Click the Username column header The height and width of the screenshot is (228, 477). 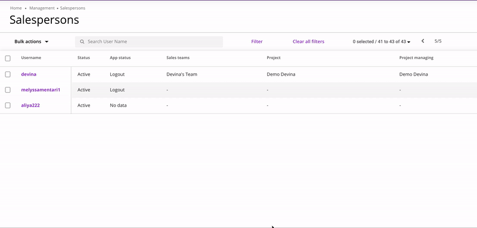point(31,58)
